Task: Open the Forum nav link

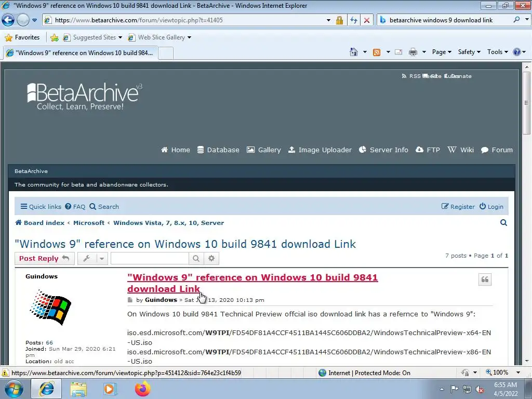Action: pyautogui.click(x=497, y=150)
